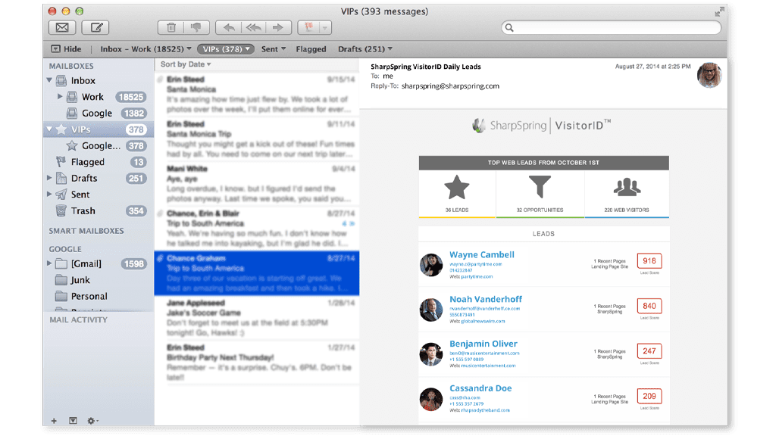
Task: Expand the Work mailbox triangle
Action: tap(60, 96)
